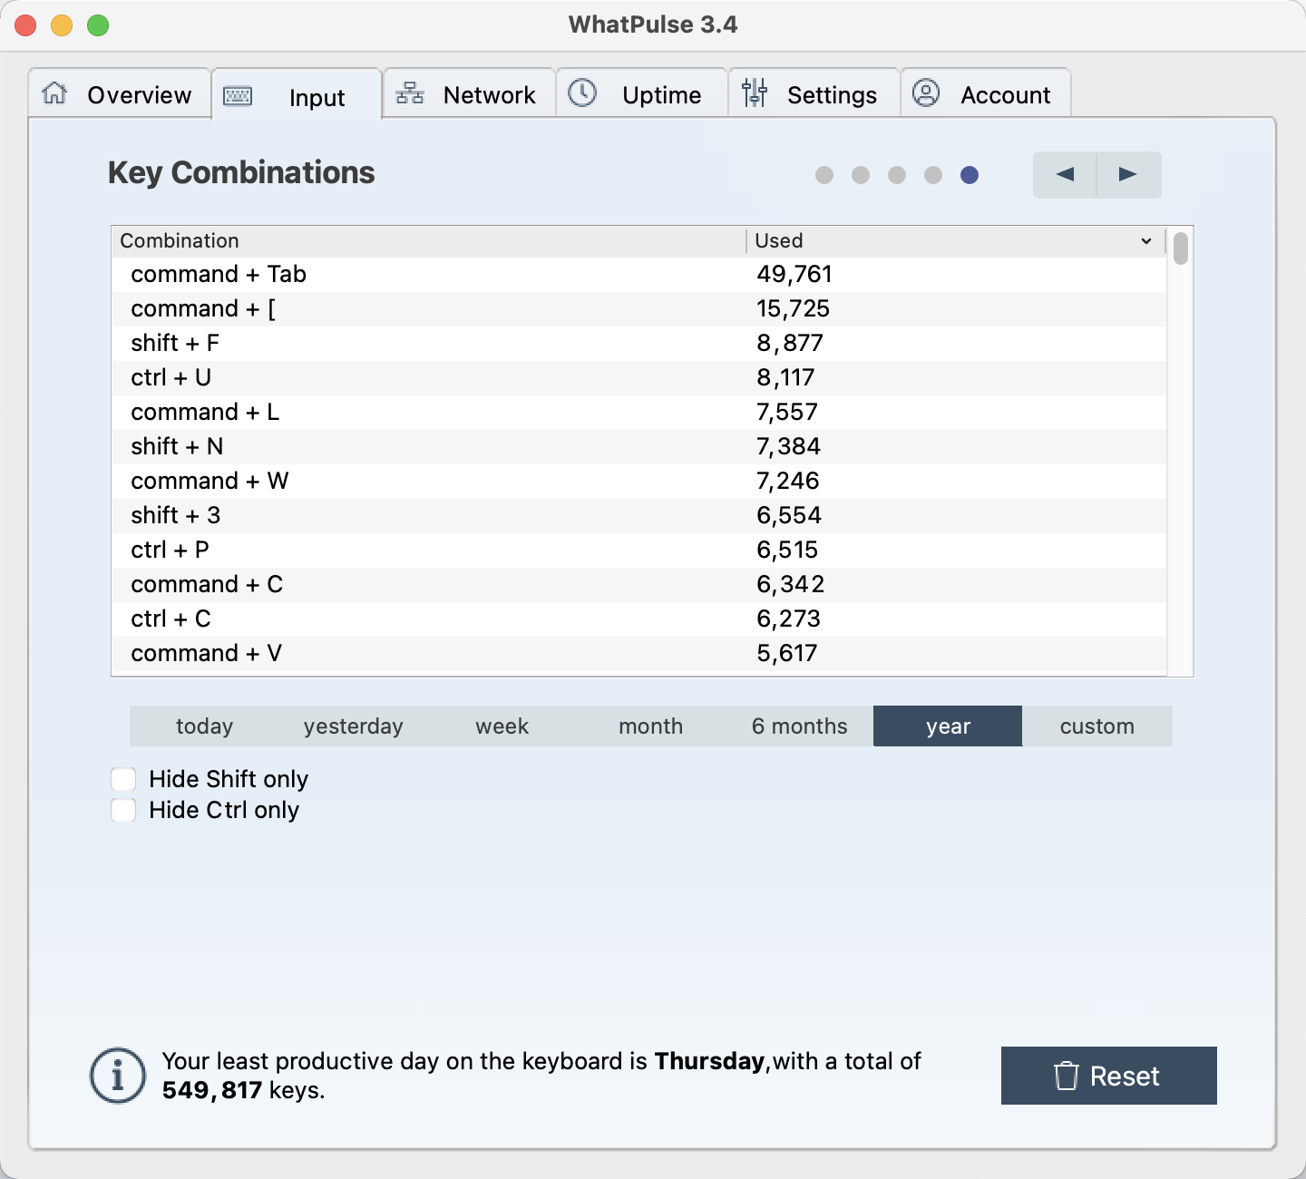
Task: Click the user profile icon for Account
Action: (x=926, y=93)
